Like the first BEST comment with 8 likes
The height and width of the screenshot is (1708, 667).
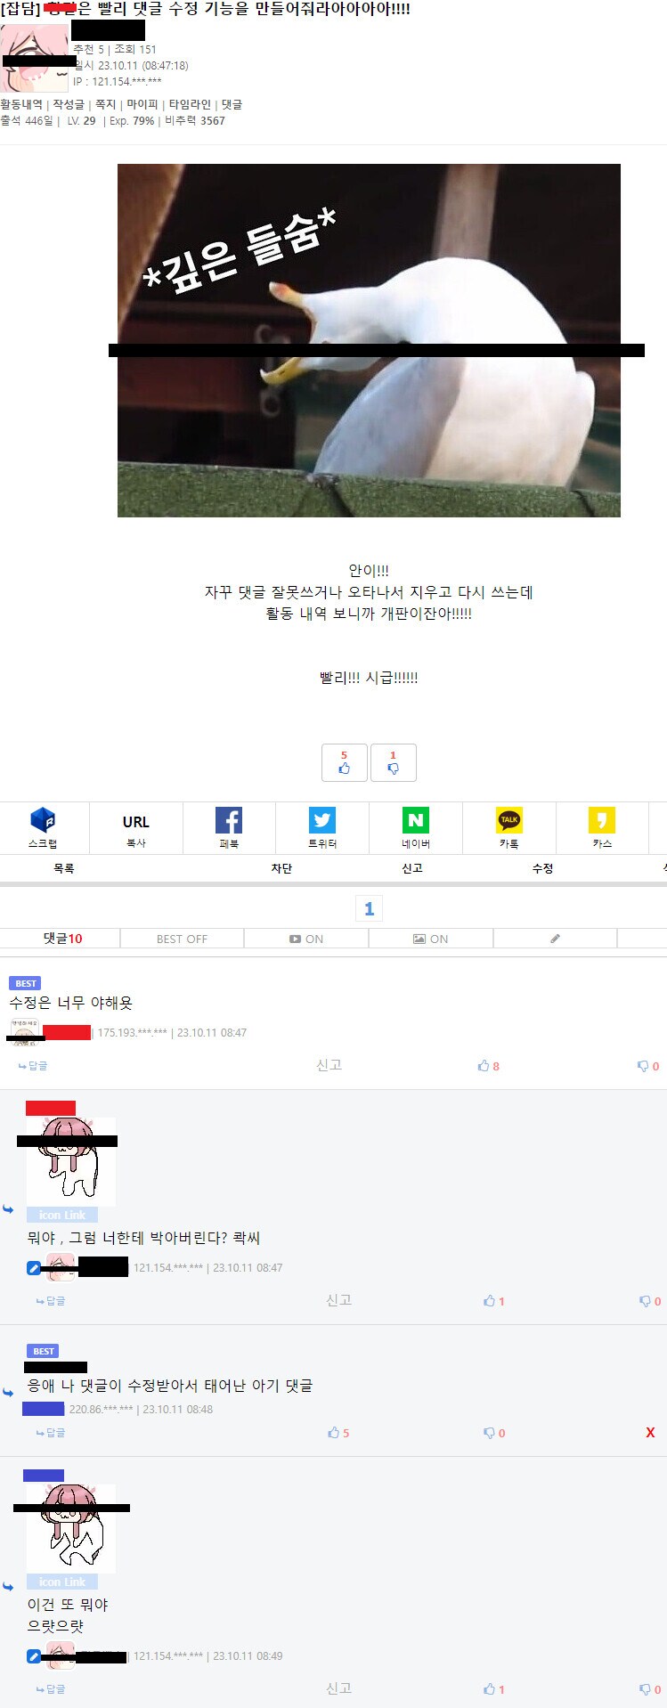pos(488,1066)
